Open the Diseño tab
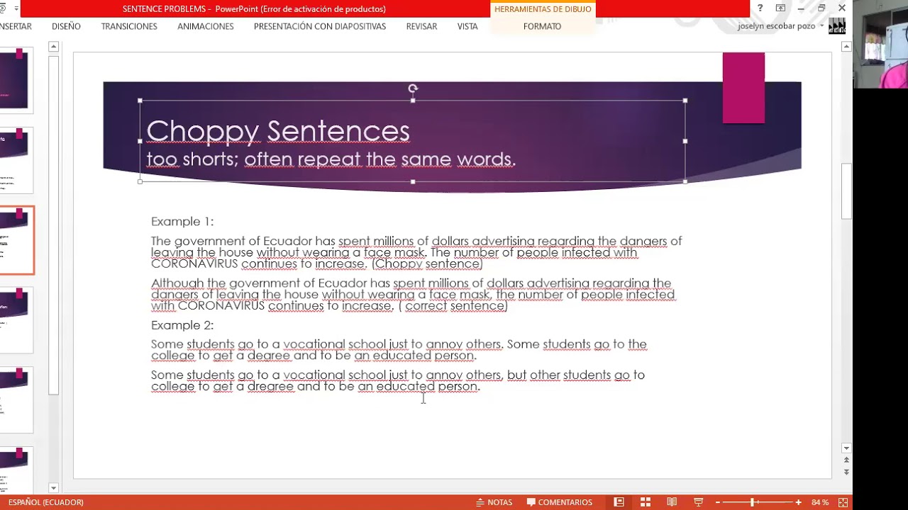This screenshot has width=908, height=510. click(66, 26)
